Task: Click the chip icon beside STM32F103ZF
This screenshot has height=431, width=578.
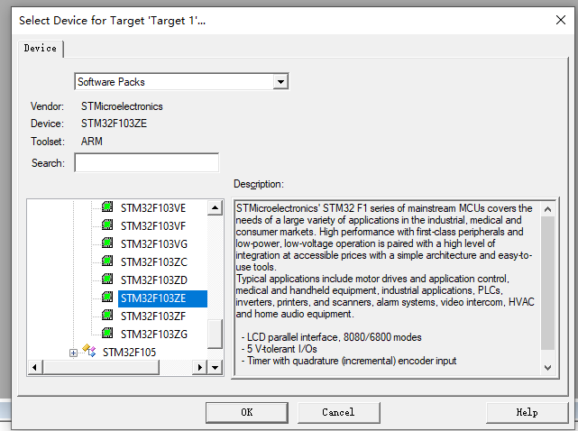Action: [107, 316]
